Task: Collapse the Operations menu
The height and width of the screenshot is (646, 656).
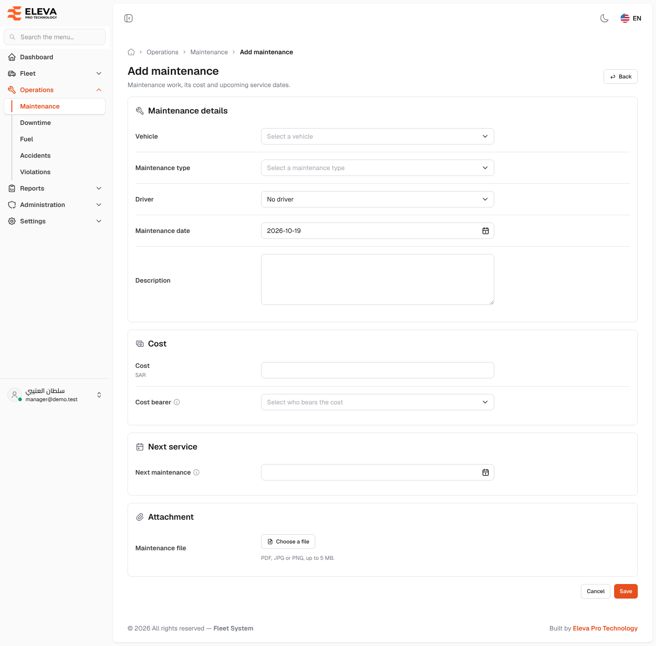Action: click(55, 90)
